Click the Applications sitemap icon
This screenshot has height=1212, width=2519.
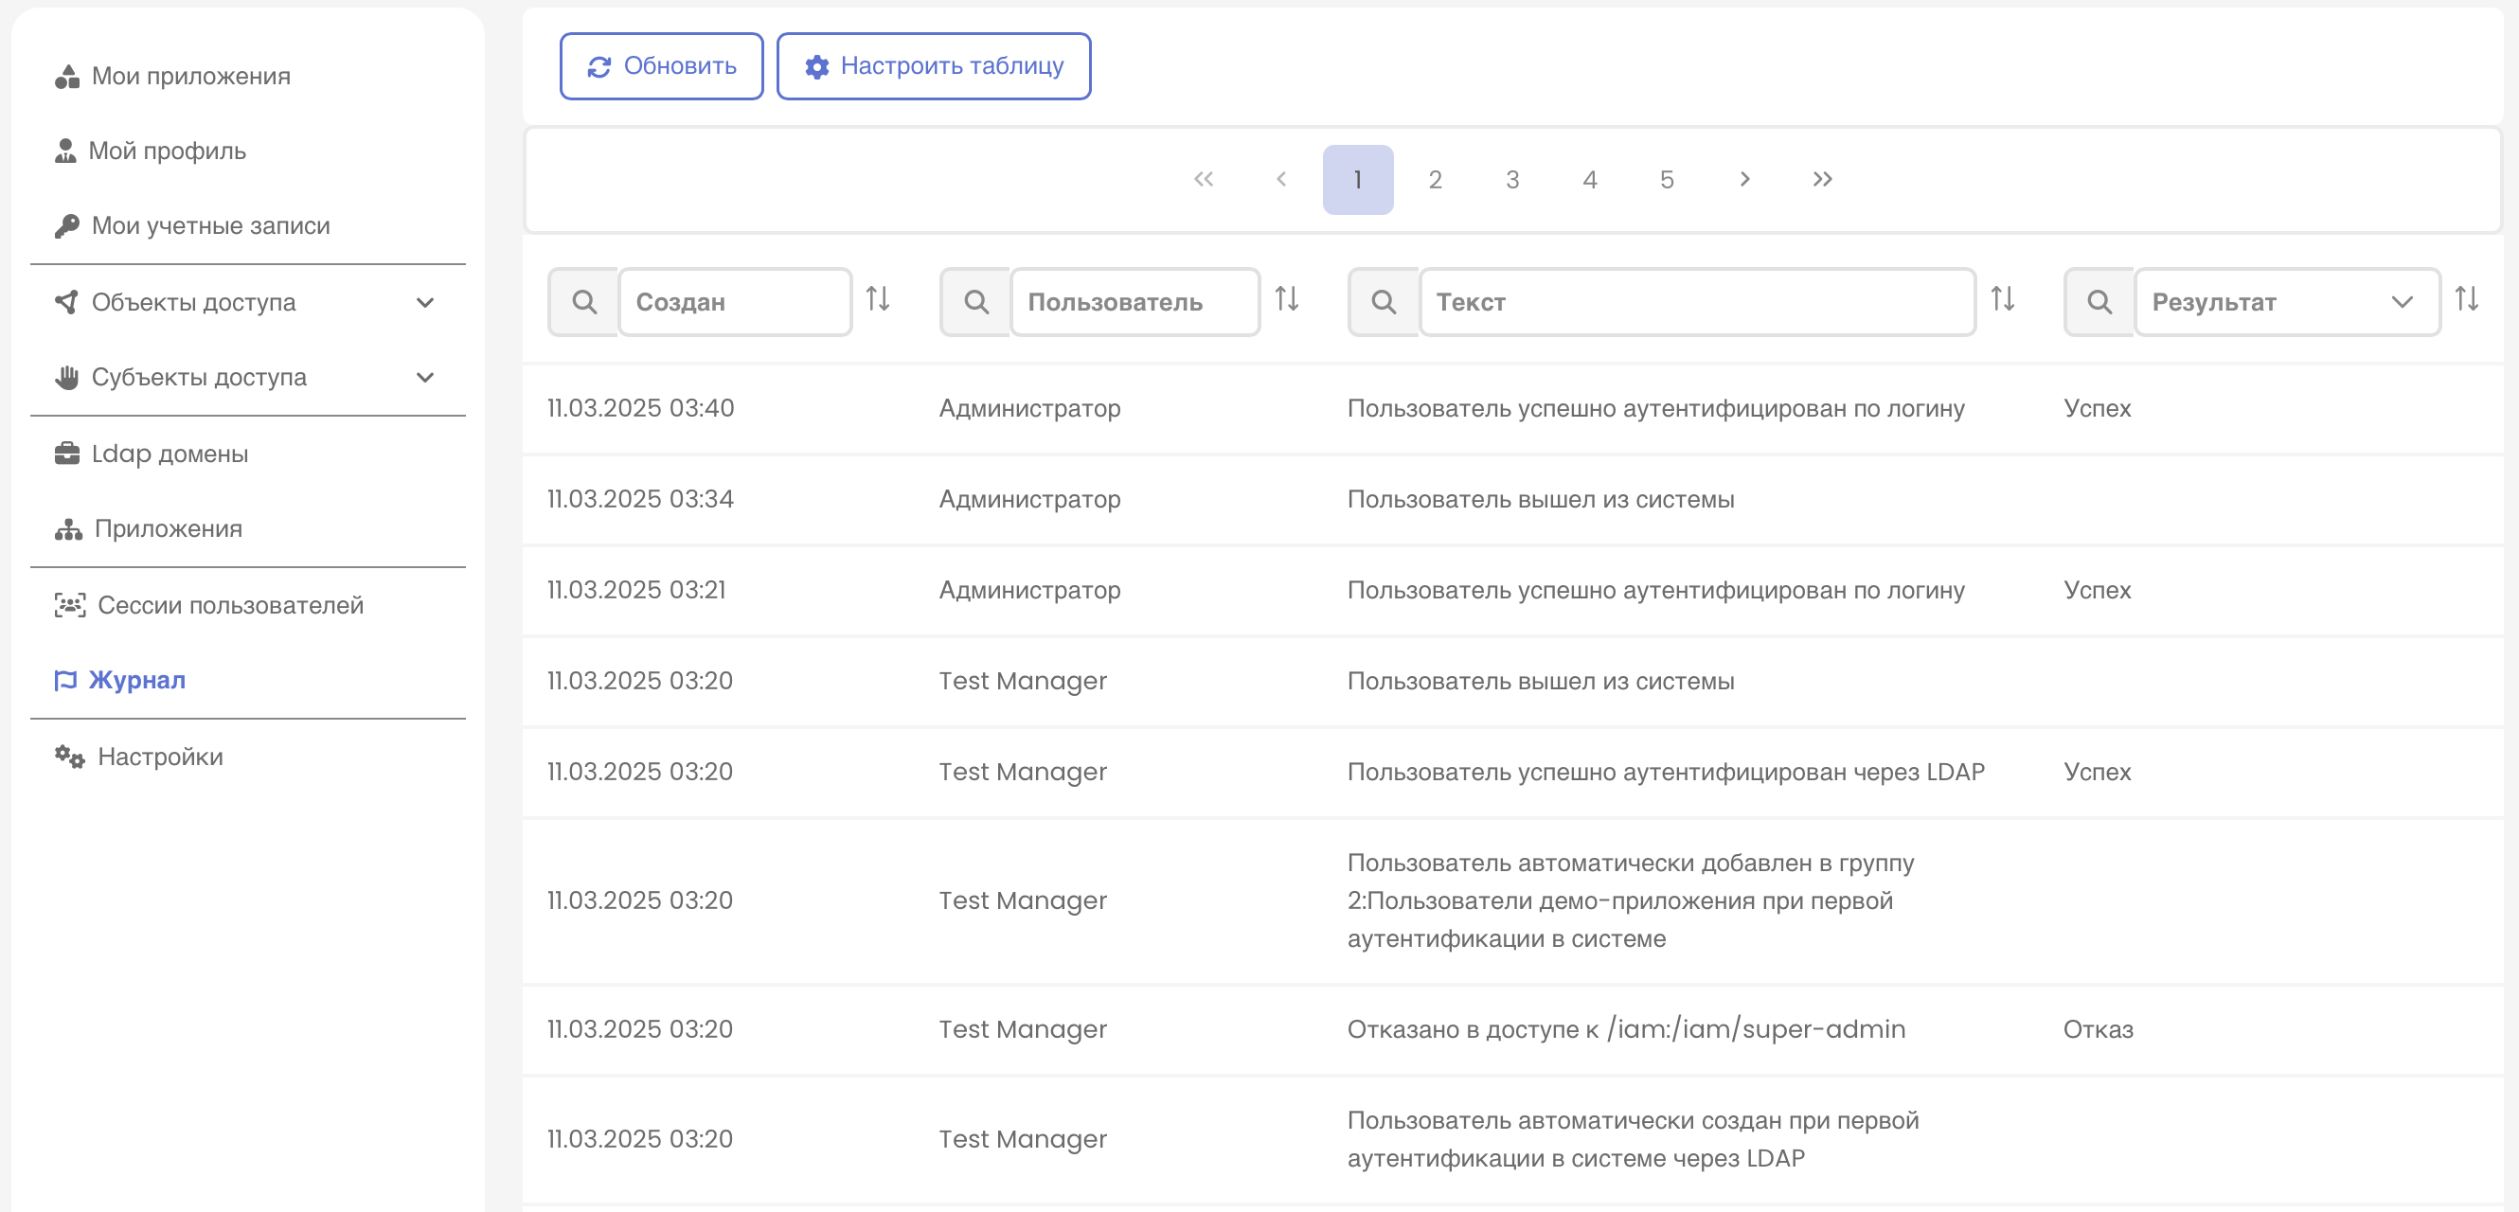[68, 528]
